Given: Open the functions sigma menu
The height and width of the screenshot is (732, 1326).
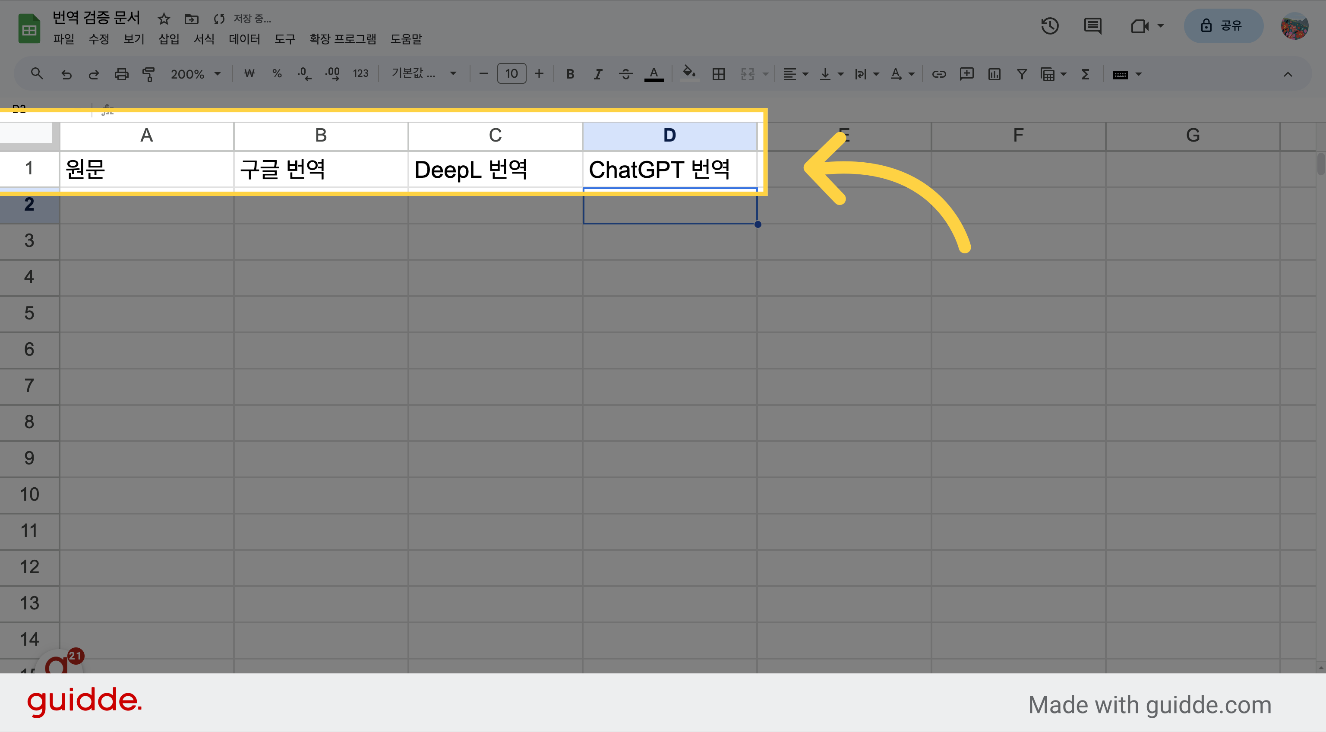Looking at the screenshot, I should pos(1085,74).
